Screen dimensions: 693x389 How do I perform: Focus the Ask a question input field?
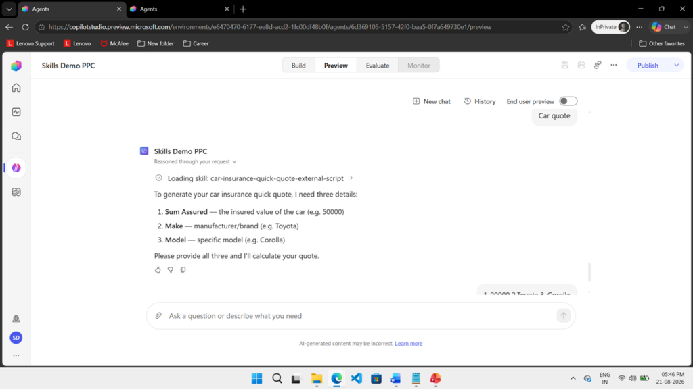(x=360, y=316)
